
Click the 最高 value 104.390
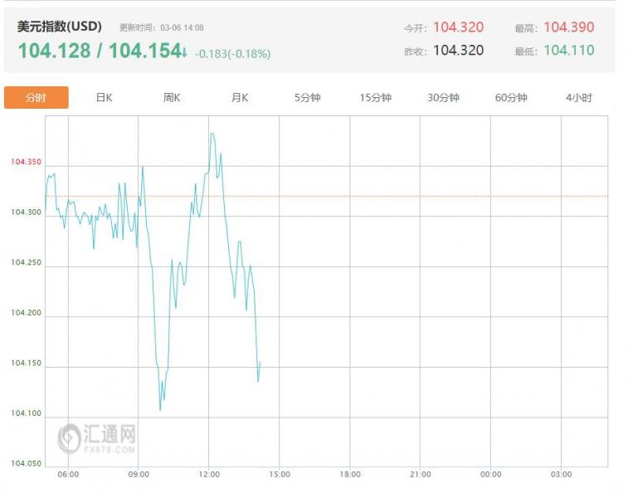tap(568, 27)
